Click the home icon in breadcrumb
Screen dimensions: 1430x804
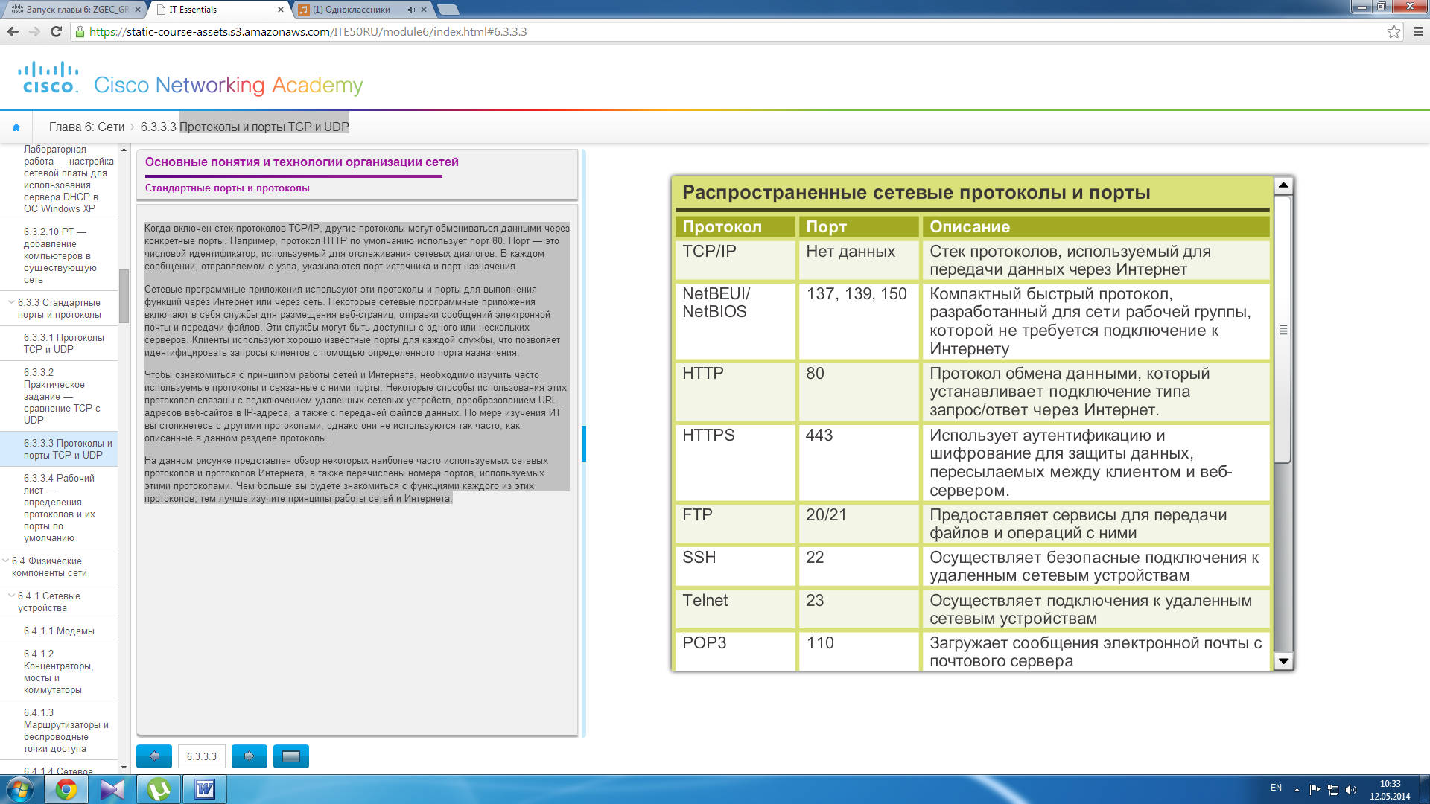[x=16, y=127]
